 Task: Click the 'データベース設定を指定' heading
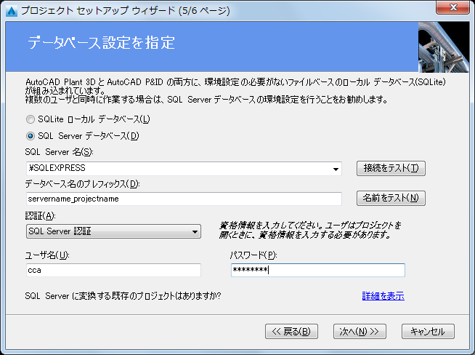(102, 42)
